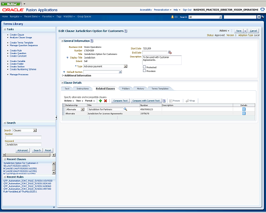The image size is (266, 213).
Task: Collapse the General Information section
Action: point(62,41)
